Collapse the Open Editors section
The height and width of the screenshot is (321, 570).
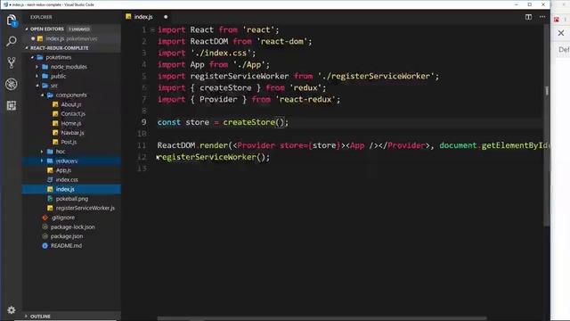pyautogui.click(x=27, y=29)
